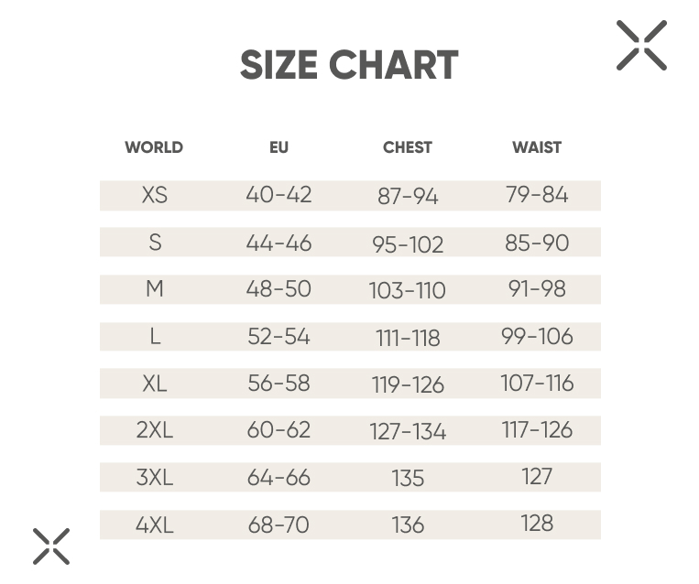The height and width of the screenshot is (584, 699).
Task: Click chest measurement 111-118 cell
Action: click(408, 338)
